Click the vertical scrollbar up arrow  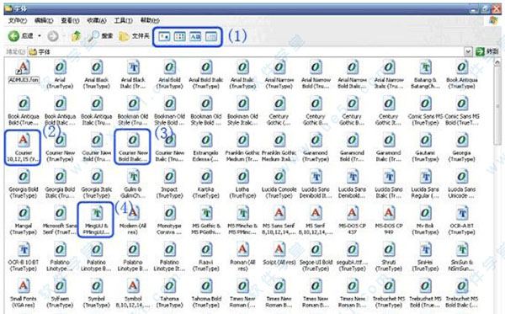coord(497,61)
